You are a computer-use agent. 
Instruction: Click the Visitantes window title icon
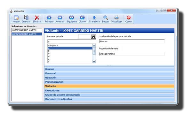click(12, 11)
